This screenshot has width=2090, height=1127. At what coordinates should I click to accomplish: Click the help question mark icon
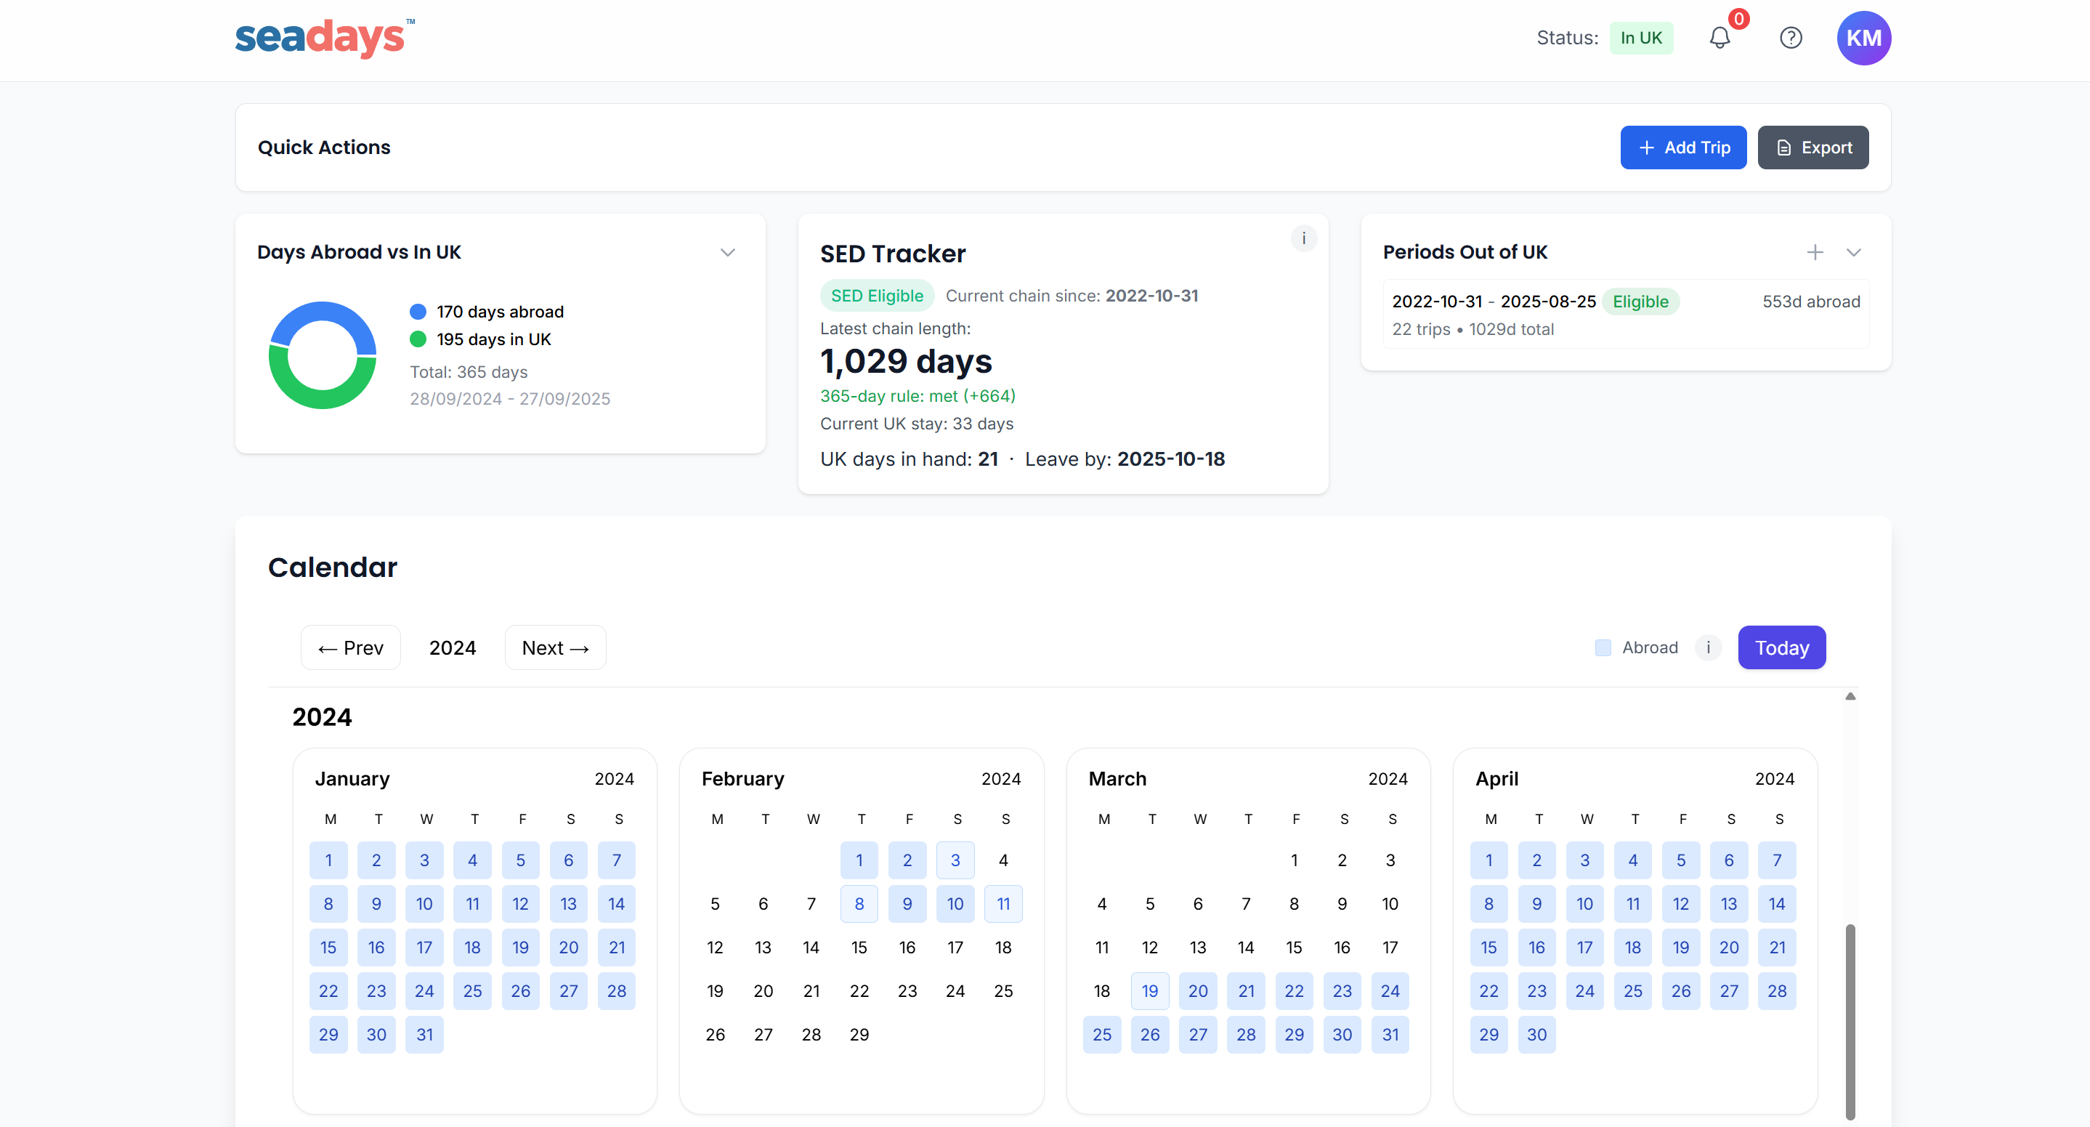pos(1791,37)
